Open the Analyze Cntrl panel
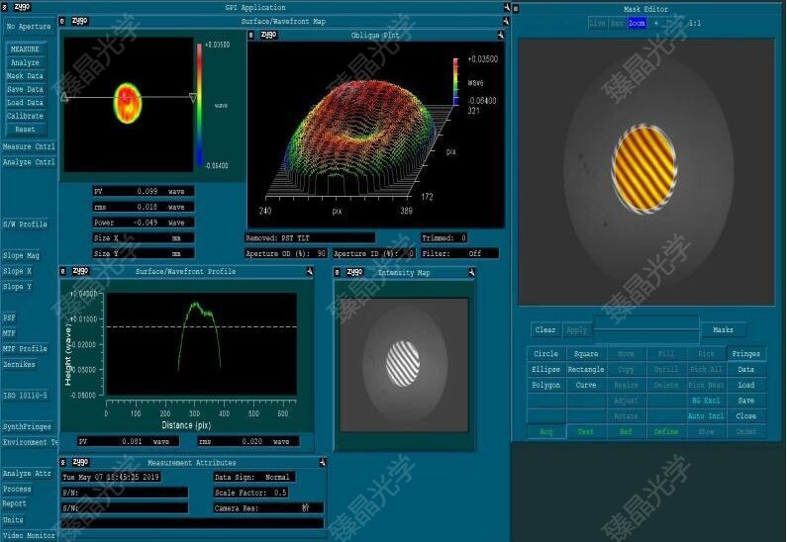Image resolution: width=787 pixels, height=542 pixels. [29, 162]
